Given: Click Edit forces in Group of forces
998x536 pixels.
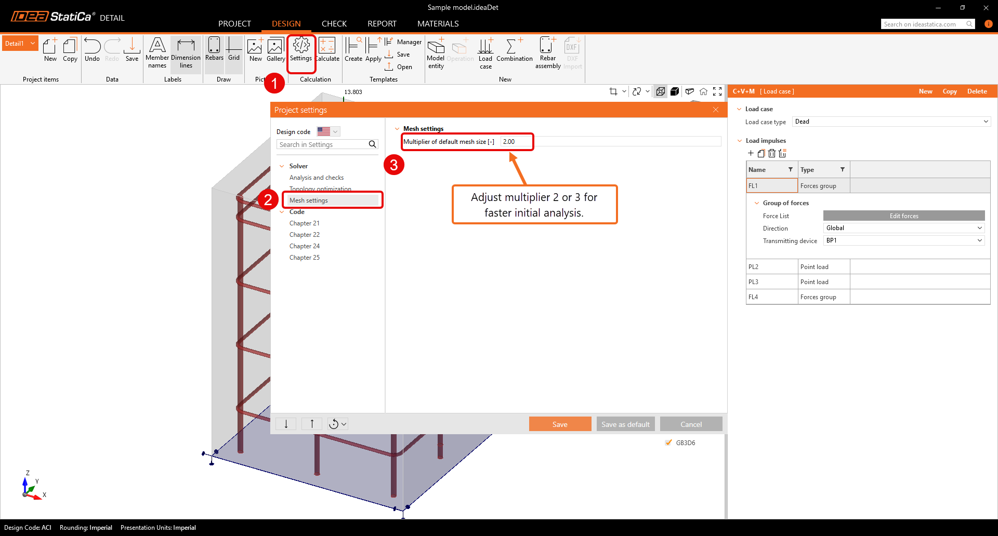Looking at the screenshot, I should point(903,216).
